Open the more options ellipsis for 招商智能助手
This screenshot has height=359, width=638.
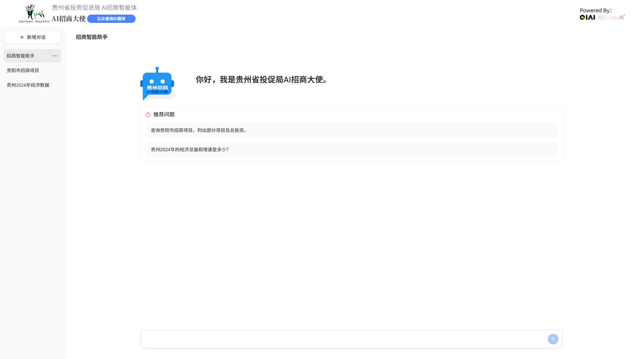point(55,56)
